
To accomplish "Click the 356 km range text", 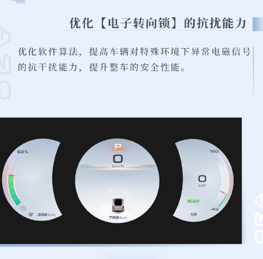I will [46, 215].
